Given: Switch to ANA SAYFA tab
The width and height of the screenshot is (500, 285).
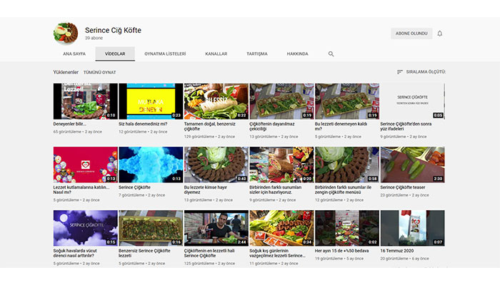Looking at the screenshot, I should (x=74, y=53).
